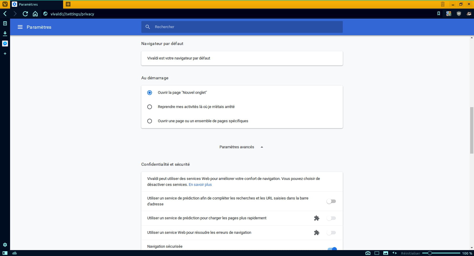Open the closed tabs trash icon
474x256 pixels.
[x=443, y=4]
